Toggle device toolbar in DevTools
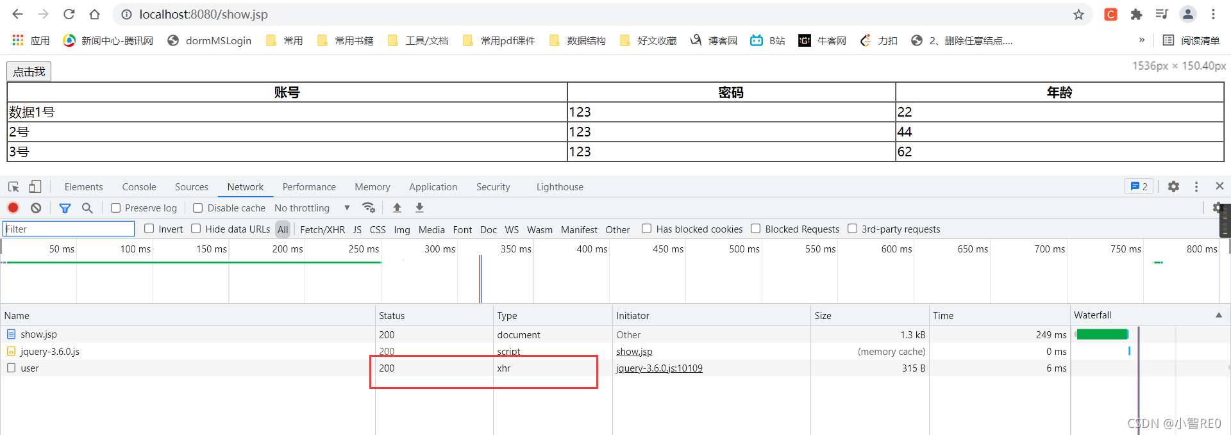The height and width of the screenshot is (435, 1231). click(x=35, y=187)
